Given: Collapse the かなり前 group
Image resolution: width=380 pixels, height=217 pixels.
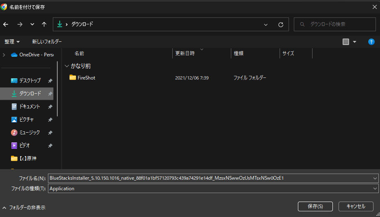Looking at the screenshot, I should [67, 66].
